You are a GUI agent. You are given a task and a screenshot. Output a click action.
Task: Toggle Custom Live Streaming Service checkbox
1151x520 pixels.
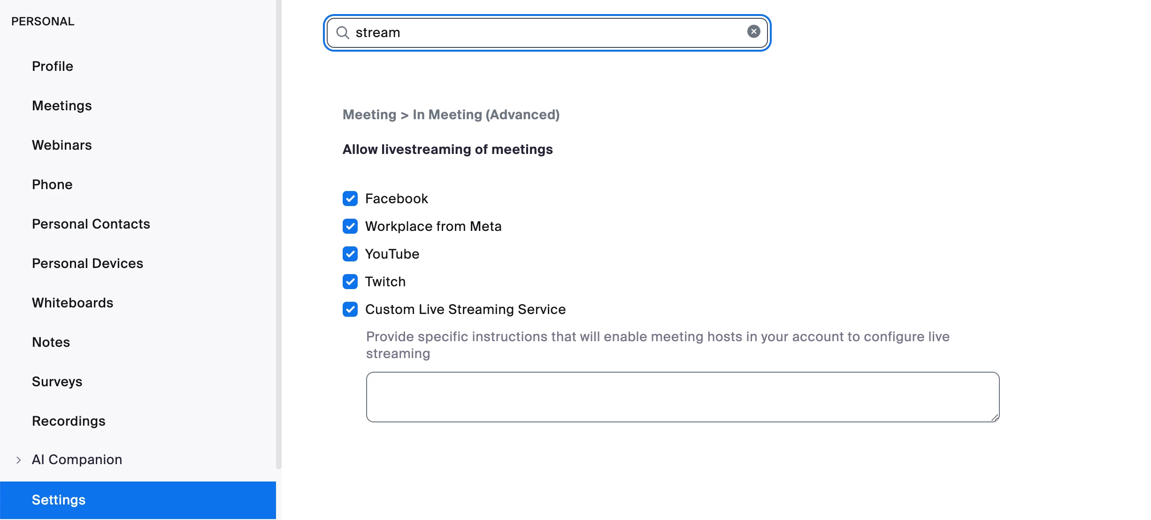350,309
